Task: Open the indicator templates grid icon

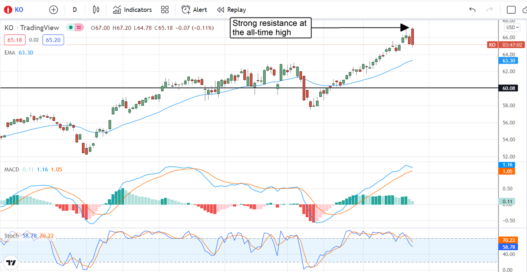Action: [165, 10]
